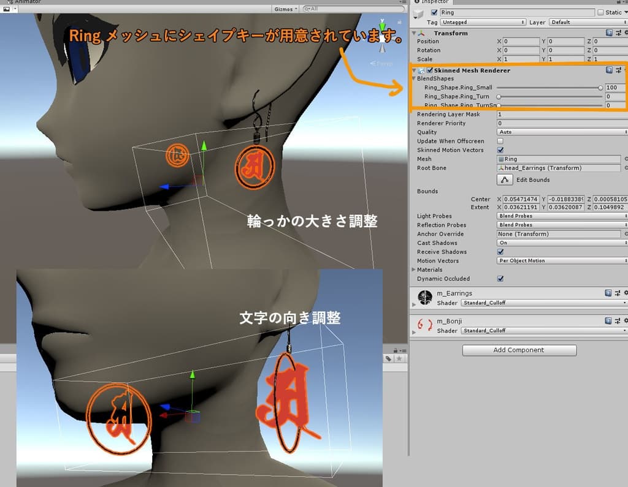The height and width of the screenshot is (487, 628).
Task: Open the Quality dropdown set to Auto
Action: point(562,132)
